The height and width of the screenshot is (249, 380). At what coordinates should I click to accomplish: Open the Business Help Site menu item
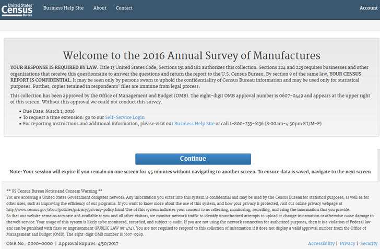pos(63,8)
